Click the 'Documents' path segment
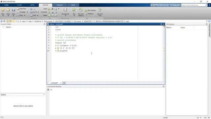 [48, 21]
